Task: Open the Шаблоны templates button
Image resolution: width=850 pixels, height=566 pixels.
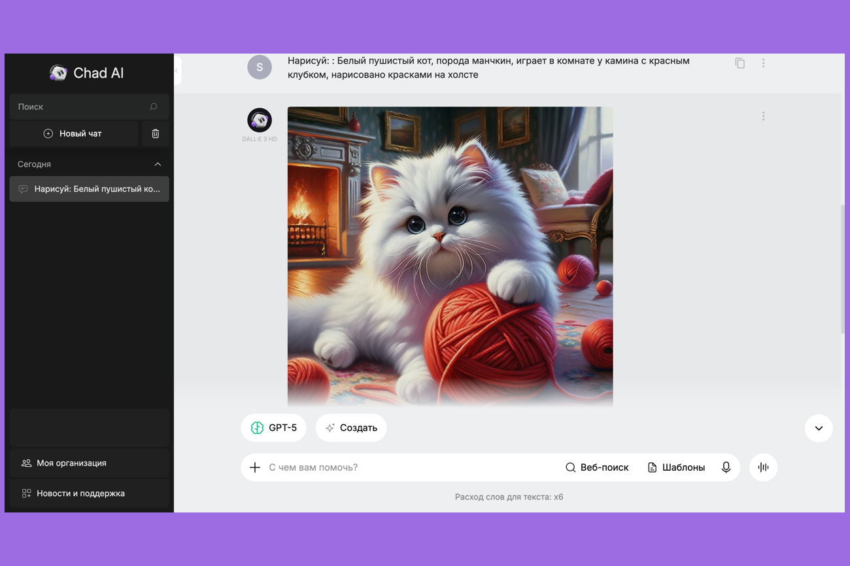Action: [x=676, y=467]
